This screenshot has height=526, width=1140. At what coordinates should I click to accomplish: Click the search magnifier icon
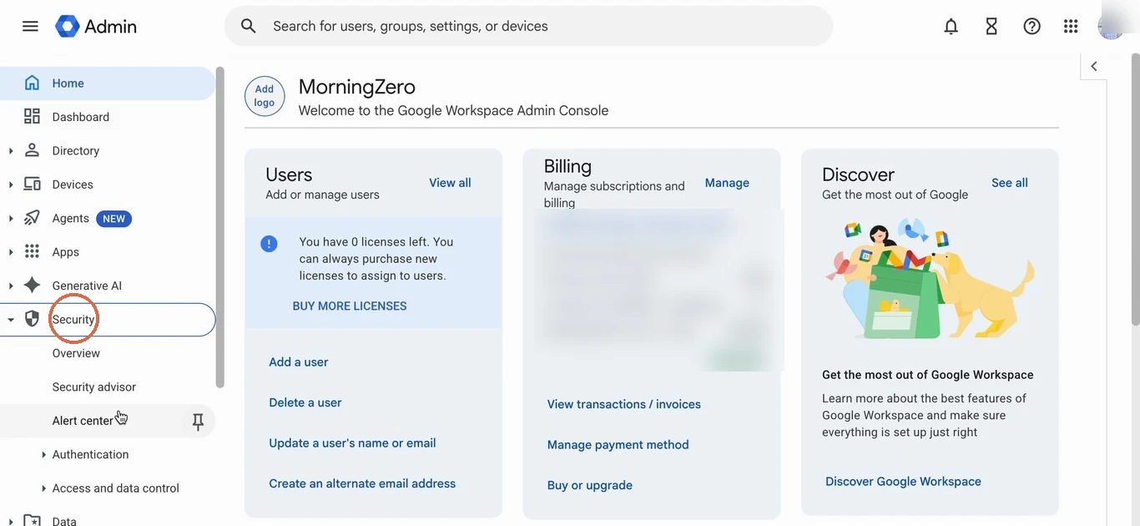248,26
